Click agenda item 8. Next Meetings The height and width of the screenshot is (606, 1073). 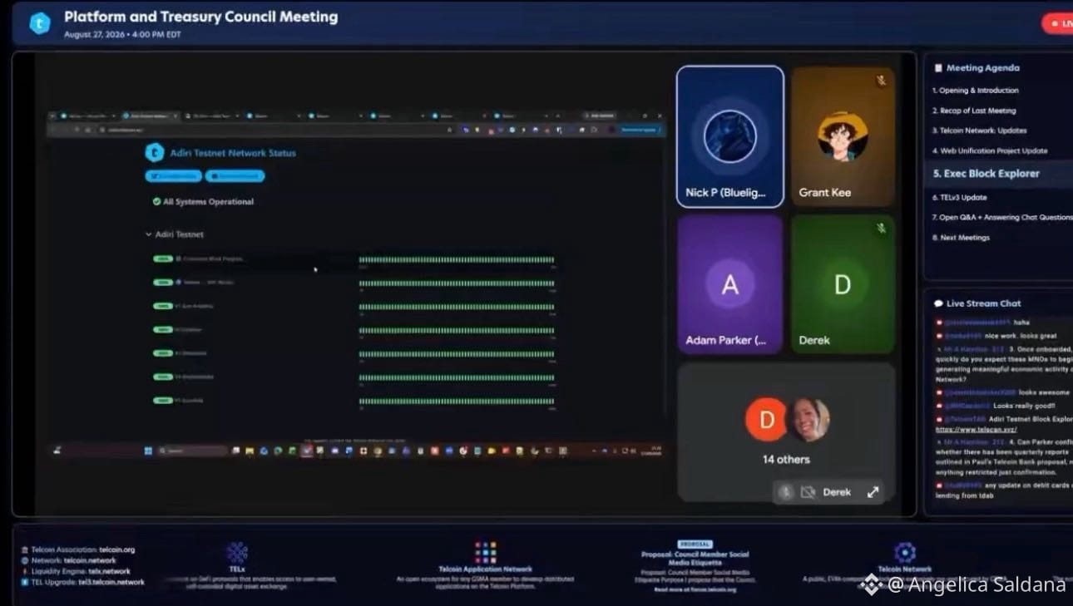pyautogui.click(x=961, y=238)
